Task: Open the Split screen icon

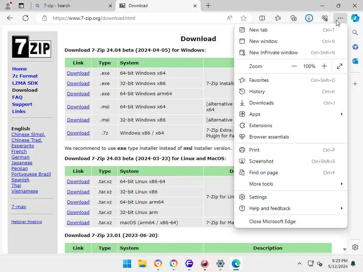Action: coord(262,18)
